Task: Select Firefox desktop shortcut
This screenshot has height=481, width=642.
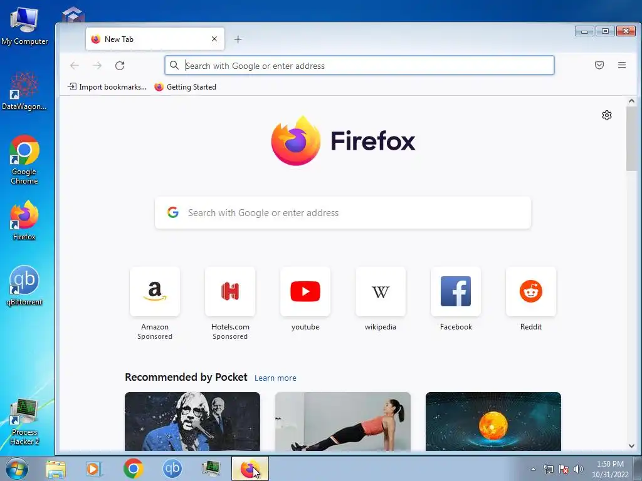Action: [24, 220]
